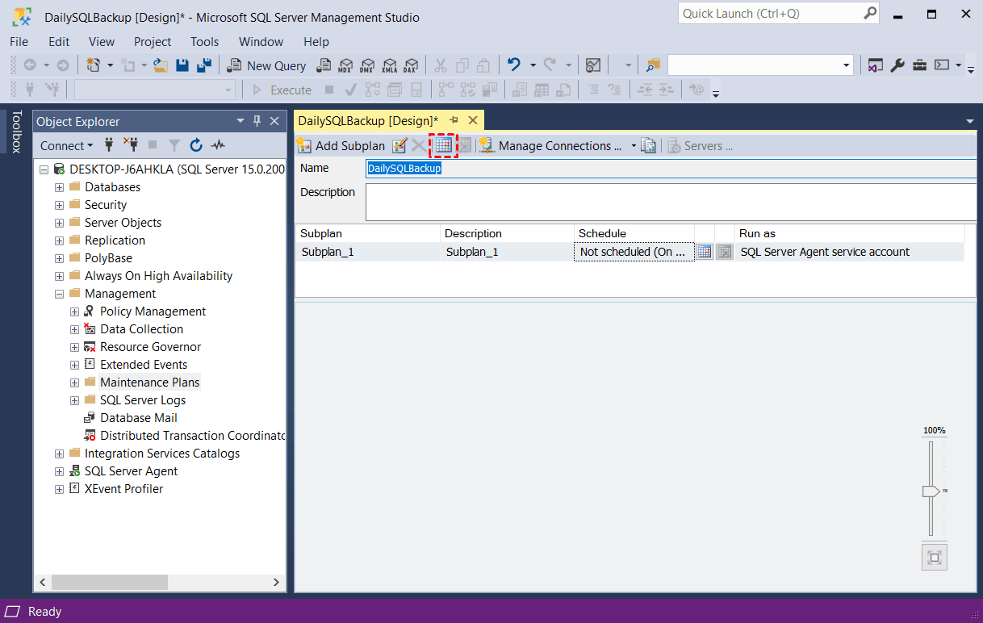Screen dimensions: 983x623
Task: Collapse the Management tree node
Action: click(x=59, y=294)
